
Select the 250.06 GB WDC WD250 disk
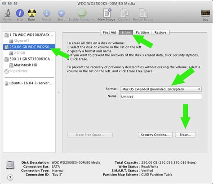29,47
